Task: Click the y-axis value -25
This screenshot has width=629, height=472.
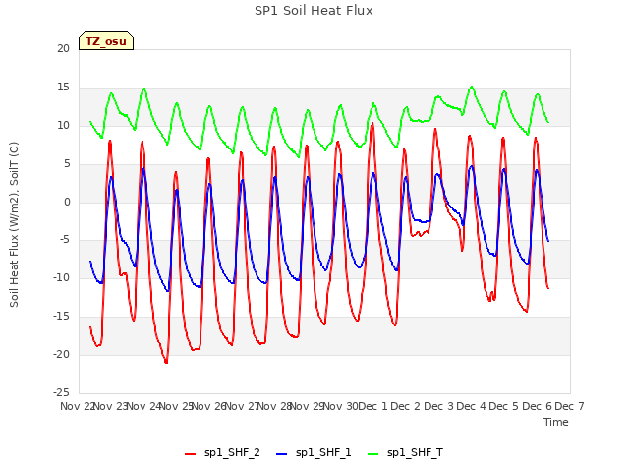Action: pos(61,392)
